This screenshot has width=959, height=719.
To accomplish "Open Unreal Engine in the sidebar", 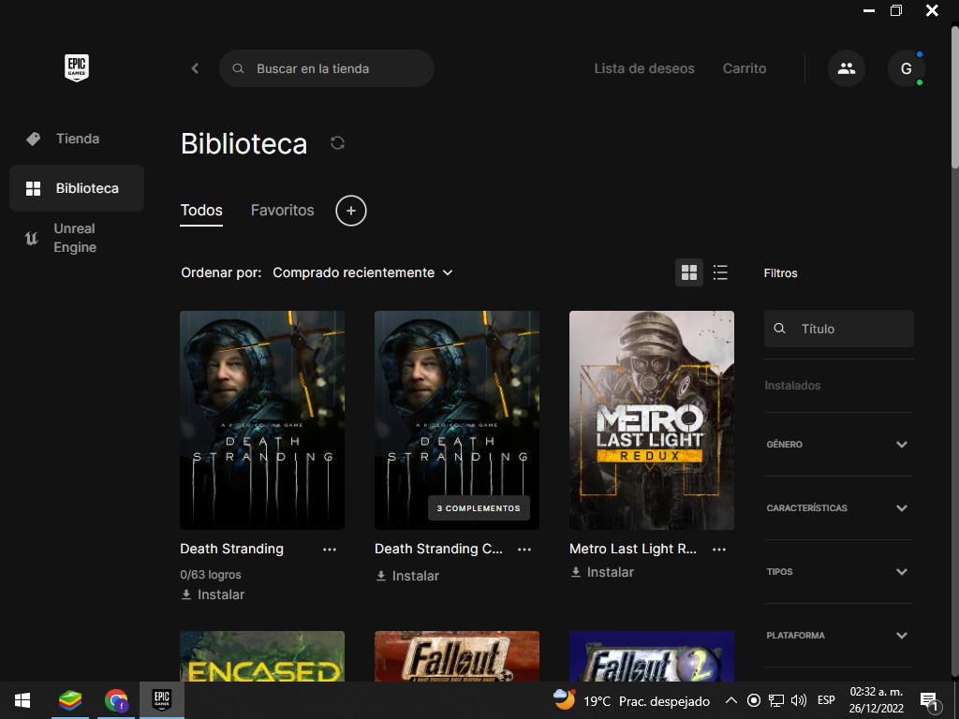I will [x=77, y=238].
